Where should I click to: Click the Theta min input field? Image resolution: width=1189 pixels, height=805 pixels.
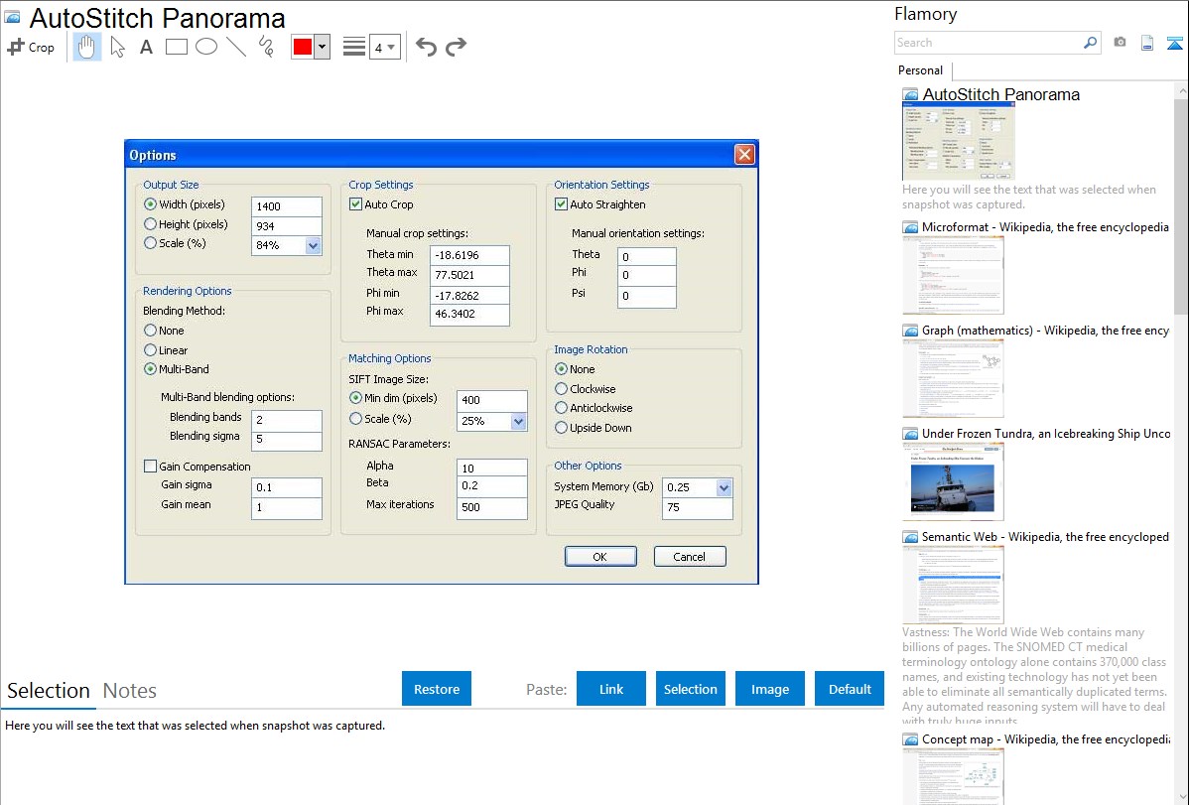[469, 256]
